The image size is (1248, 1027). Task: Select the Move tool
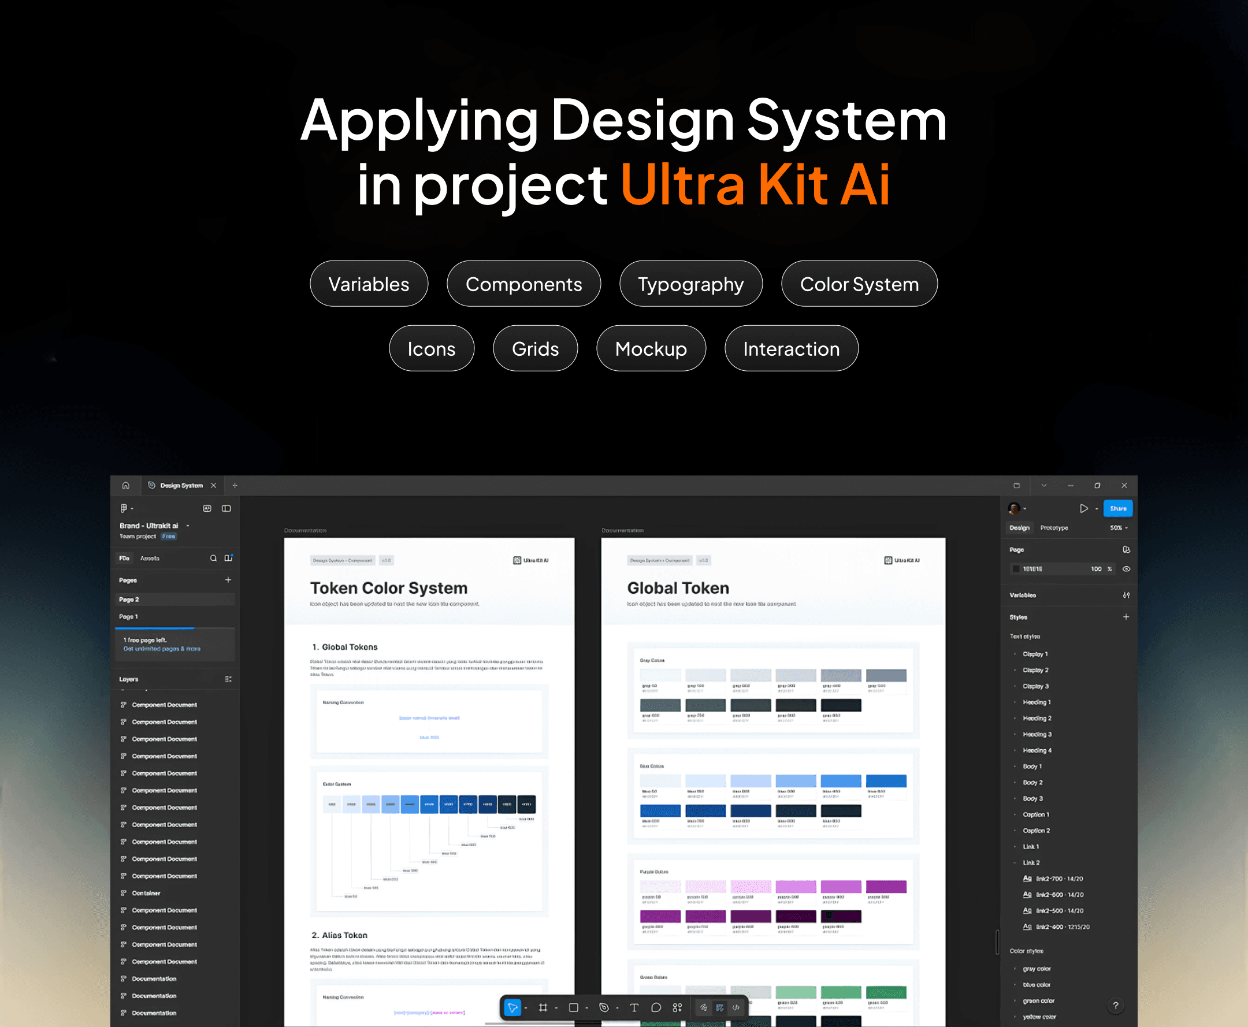coord(512,1007)
